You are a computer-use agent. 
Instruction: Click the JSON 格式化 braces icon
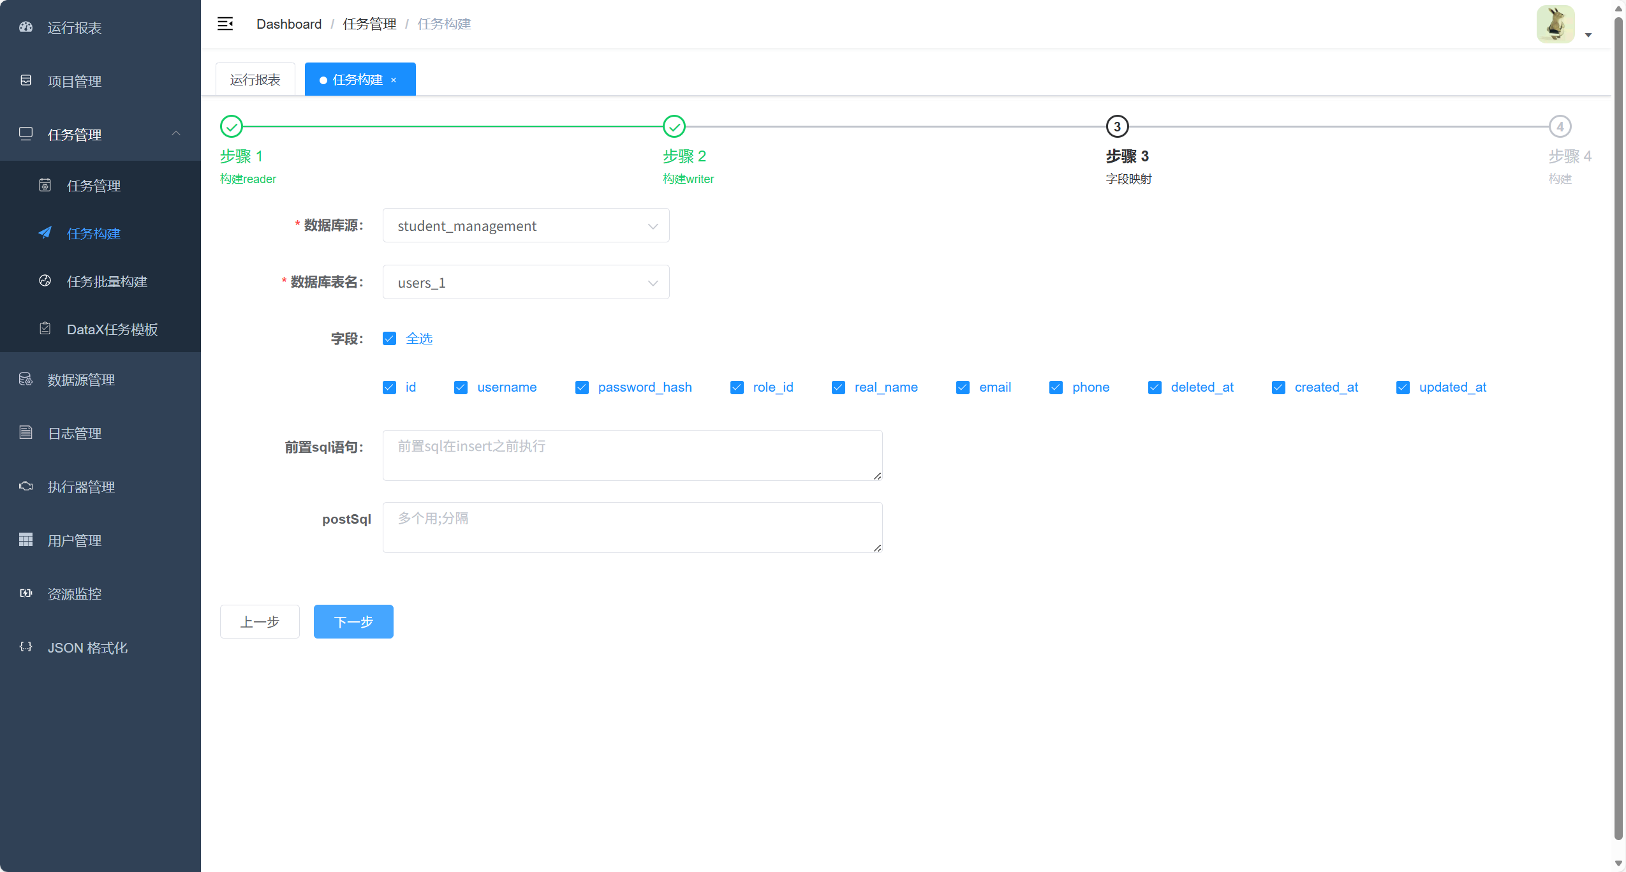(26, 647)
